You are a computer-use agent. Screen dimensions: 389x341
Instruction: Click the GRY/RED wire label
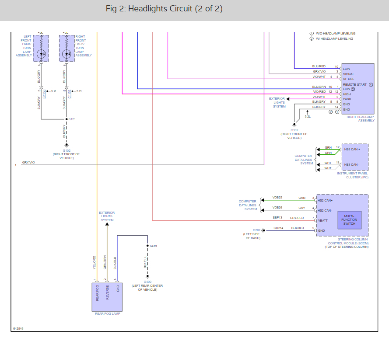coord(297,218)
